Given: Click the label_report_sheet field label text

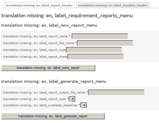Looking at the screenshot, I should tap(35, 57).
